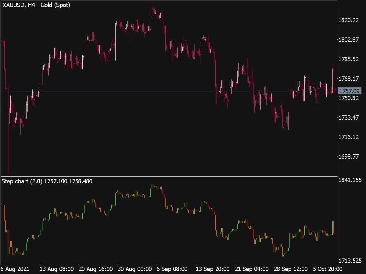Click the XAUUSD, H4 Gold (Spot) chart title
The image size is (366, 274).
37,5
